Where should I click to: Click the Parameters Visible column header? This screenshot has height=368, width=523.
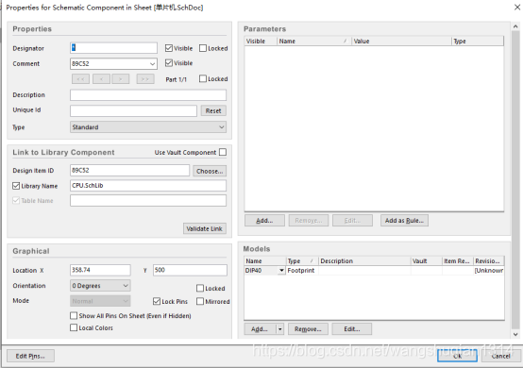tap(261, 41)
